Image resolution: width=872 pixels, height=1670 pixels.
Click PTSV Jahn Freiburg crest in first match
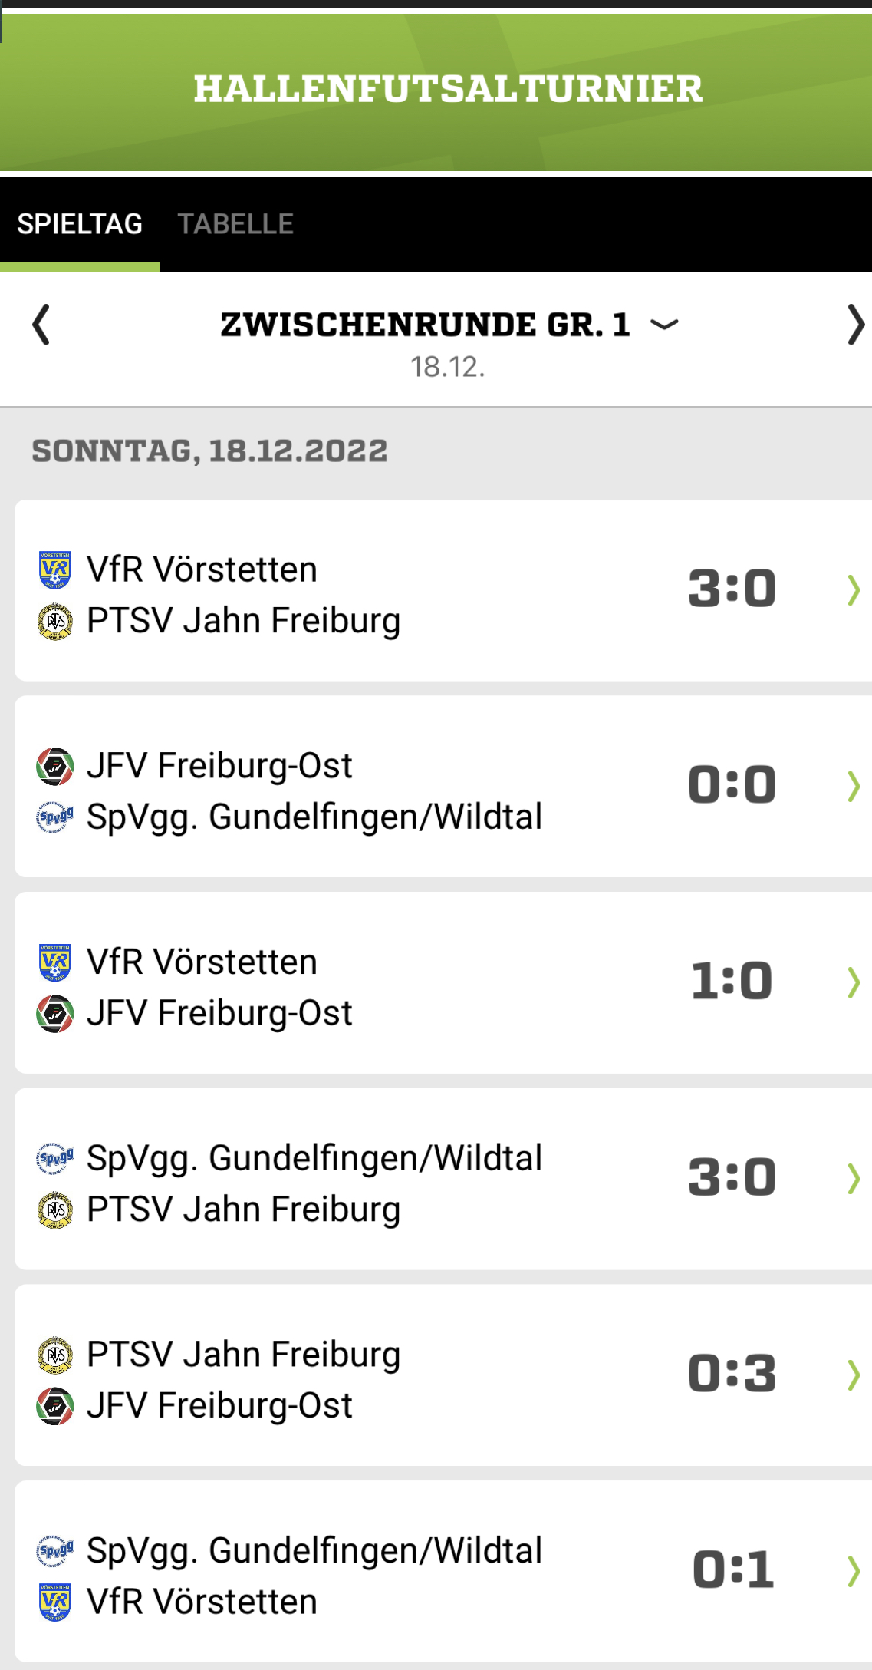(55, 622)
